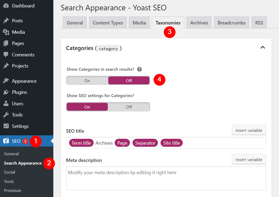Click the Appearance paintbrush icon
Viewport: 279px width, 197px height.
pyautogui.click(x=6, y=81)
